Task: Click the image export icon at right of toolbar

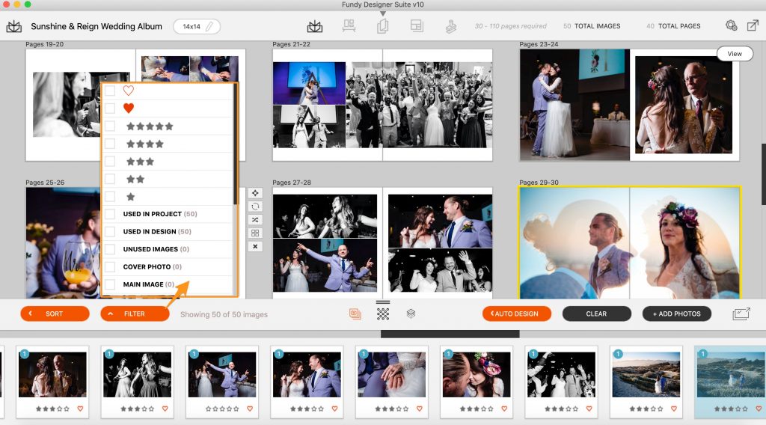Action: [741, 314]
